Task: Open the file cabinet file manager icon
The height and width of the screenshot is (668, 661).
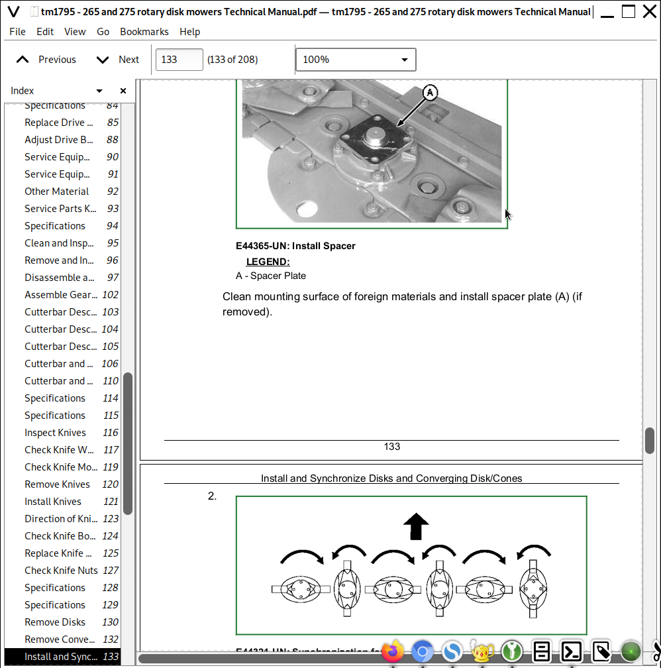Action: [x=542, y=651]
